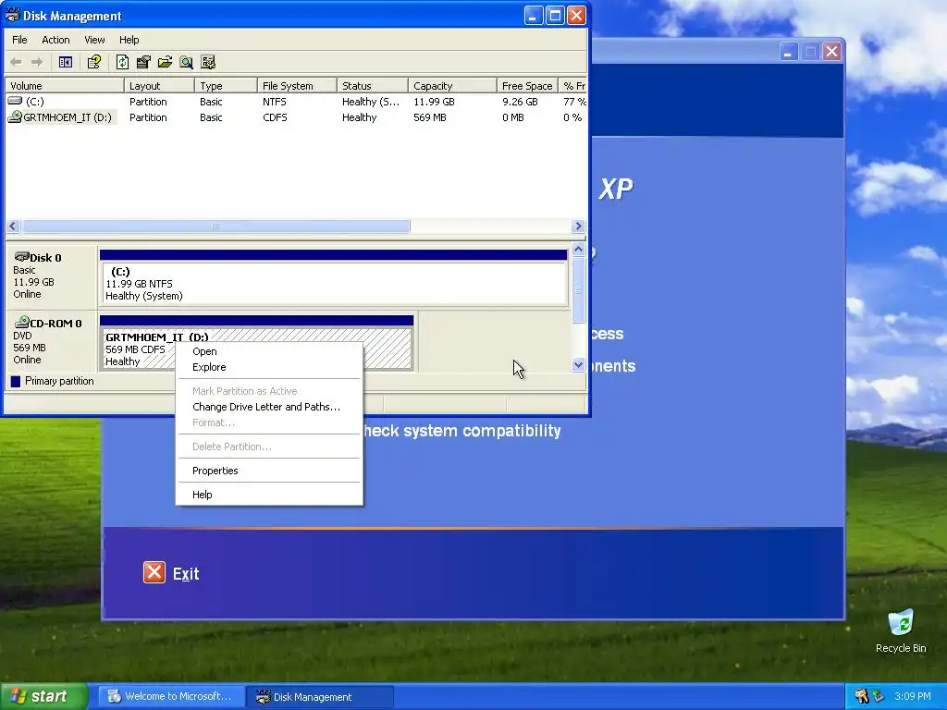947x710 pixels.
Task: Sort by the Status column header
Action: click(x=373, y=86)
